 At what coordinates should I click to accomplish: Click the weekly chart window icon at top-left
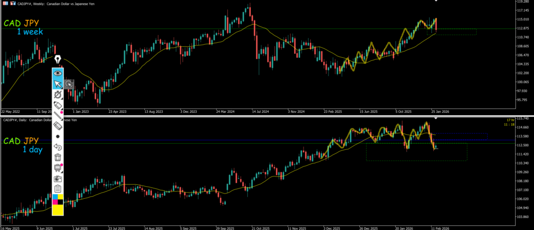pos(4,4)
